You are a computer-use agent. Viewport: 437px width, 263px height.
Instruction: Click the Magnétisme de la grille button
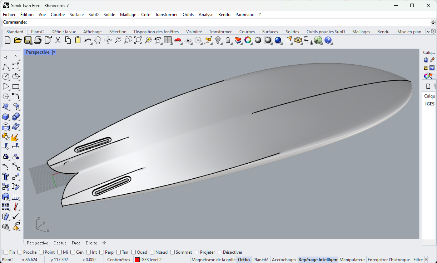tap(213, 260)
